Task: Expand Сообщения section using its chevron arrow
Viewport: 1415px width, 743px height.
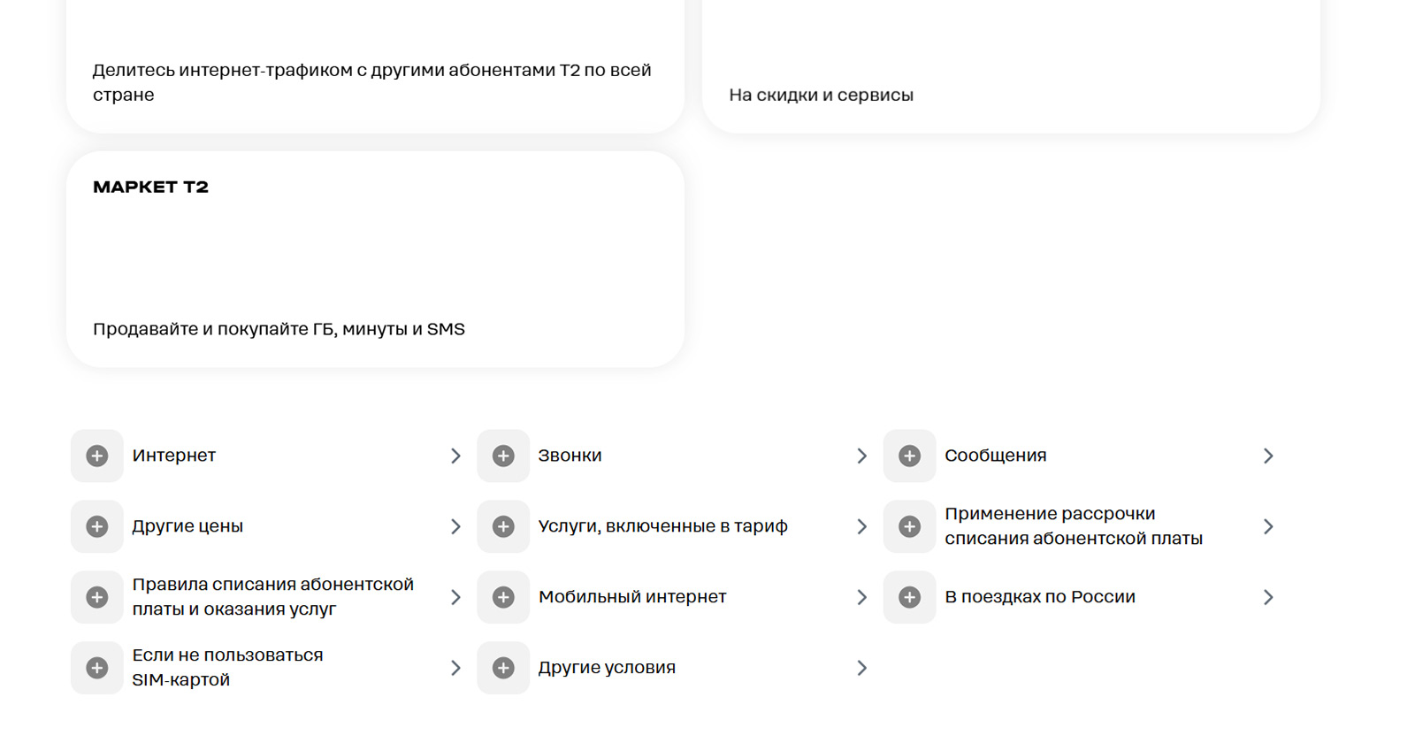Action: (1268, 456)
